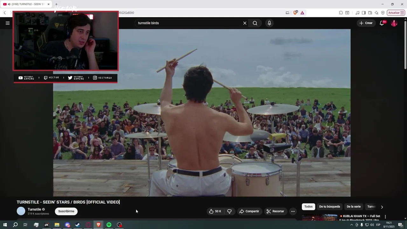Open the YouTube hamburger guide menu

(8, 23)
